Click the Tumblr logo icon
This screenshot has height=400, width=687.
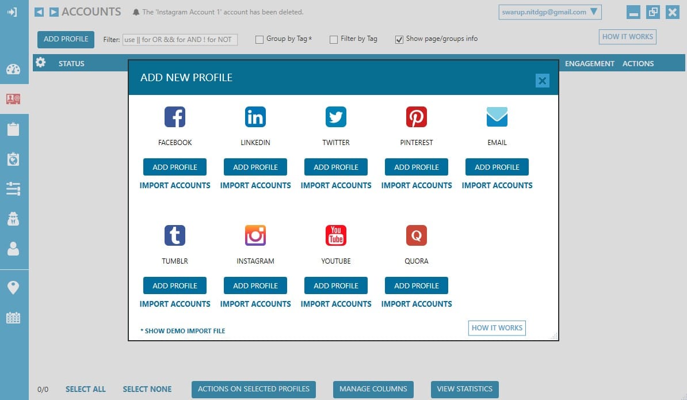[x=175, y=235]
